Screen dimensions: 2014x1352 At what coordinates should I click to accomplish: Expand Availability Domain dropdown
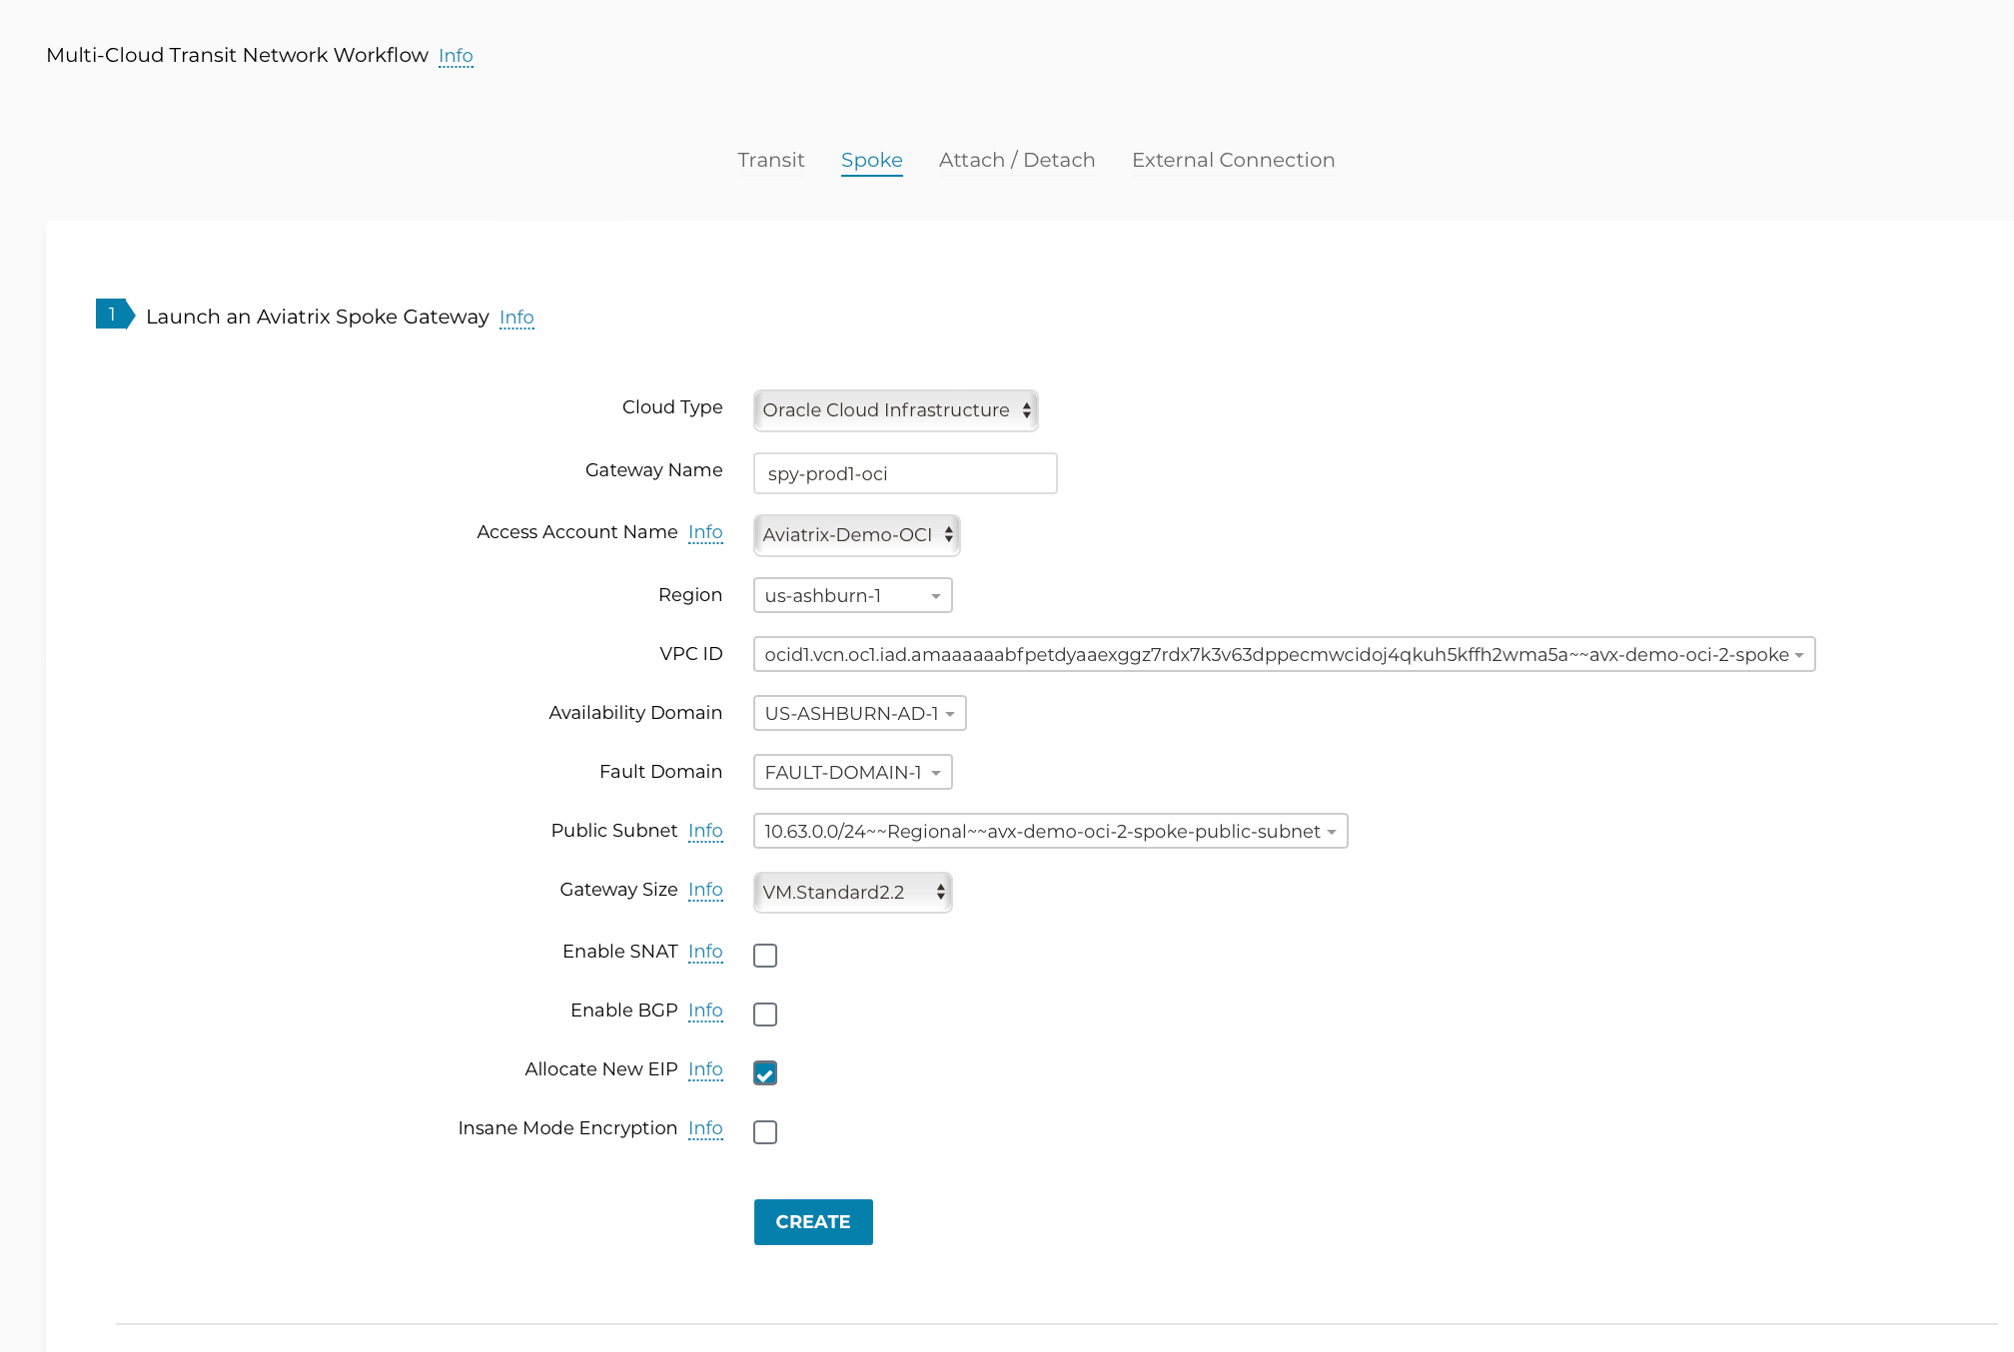pyautogui.click(x=859, y=714)
